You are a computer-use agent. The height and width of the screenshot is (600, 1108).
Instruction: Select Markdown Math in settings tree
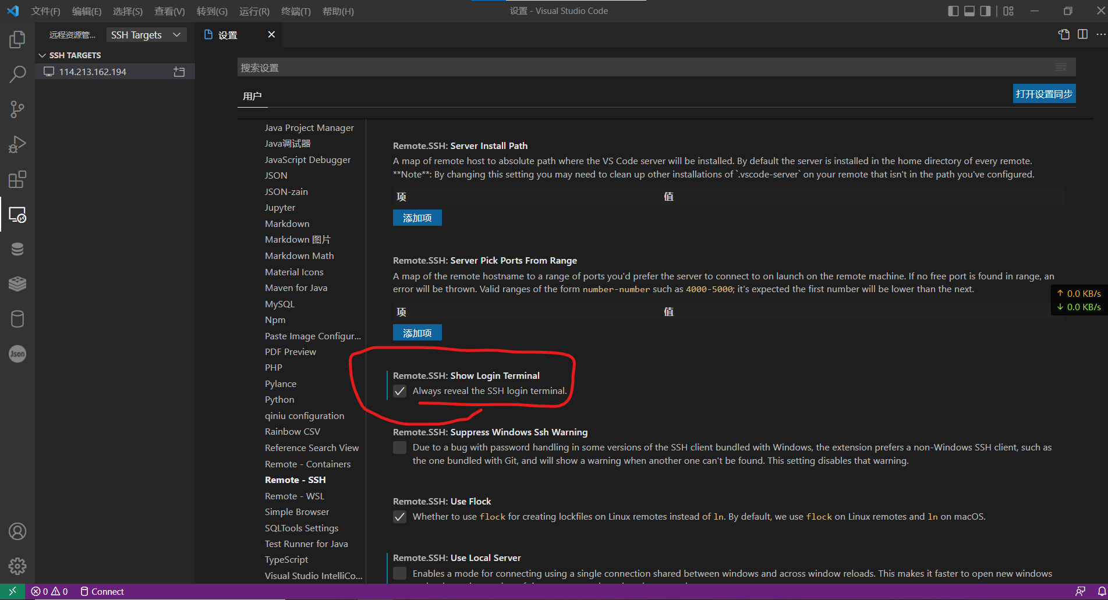click(299, 255)
